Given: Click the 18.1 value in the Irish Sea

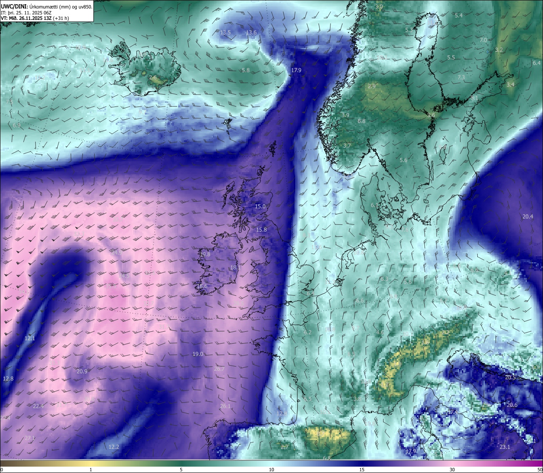Looking at the screenshot, I should click(x=235, y=268).
